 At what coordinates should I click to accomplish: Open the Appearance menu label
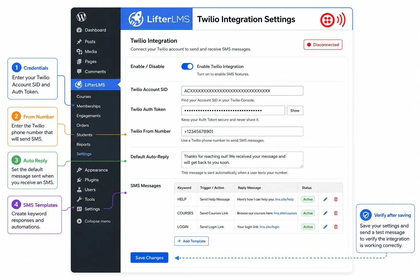coord(96,170)
